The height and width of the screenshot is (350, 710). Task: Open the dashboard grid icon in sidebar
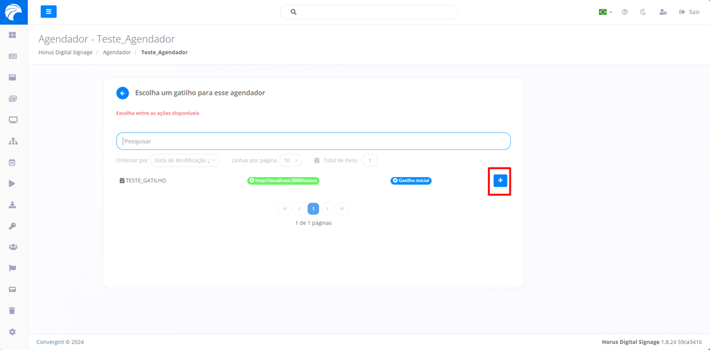tap(12, 35)
